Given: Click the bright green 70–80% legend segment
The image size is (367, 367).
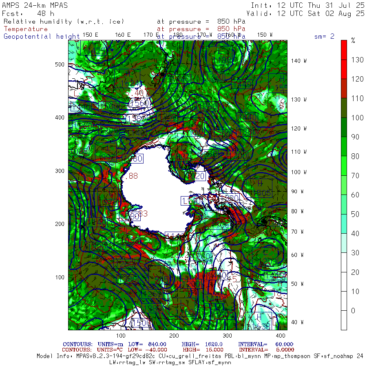Looking at the screenshot, I should coord(344,166).
